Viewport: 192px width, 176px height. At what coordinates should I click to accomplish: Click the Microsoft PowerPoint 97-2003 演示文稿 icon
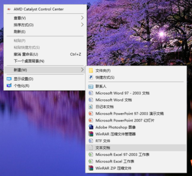point(91,114)
